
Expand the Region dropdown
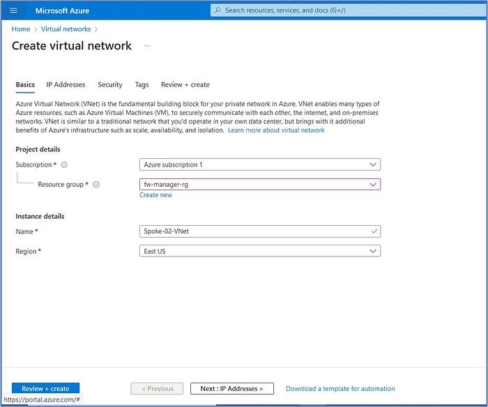click(260, 251)
